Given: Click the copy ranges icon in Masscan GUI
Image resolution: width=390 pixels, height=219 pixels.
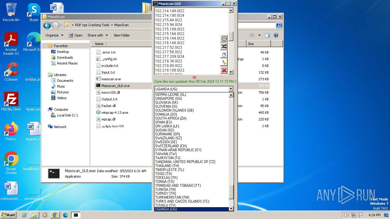Looking at the screenshot, I should click(x=224, y=54).
